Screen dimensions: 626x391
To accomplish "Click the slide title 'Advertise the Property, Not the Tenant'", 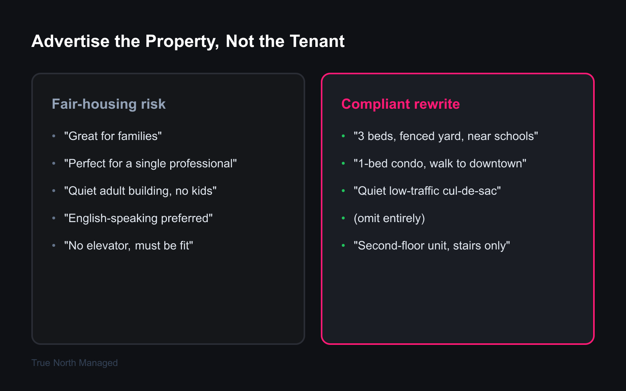I will (x=188, y=41).
